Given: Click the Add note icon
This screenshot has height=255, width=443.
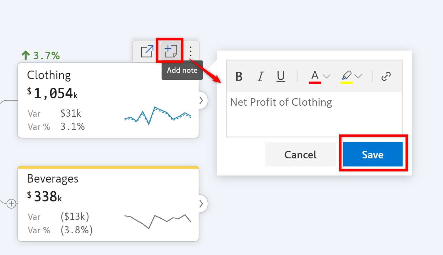Looking at the screenshot, I should (171, 51).
